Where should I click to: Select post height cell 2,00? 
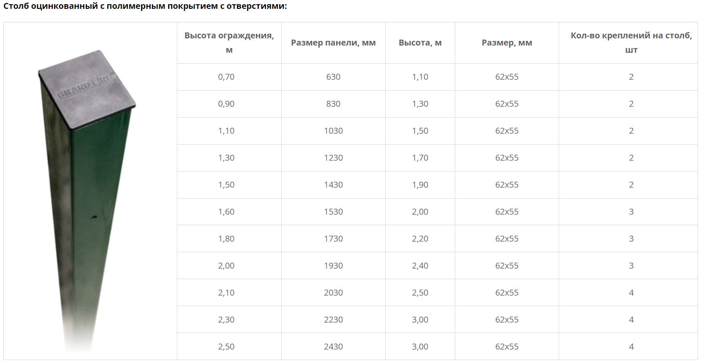[x=420, y=212]
